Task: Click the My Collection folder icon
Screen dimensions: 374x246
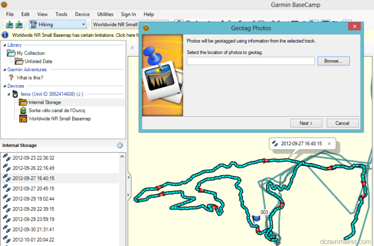Action: (x=11, y=53)
